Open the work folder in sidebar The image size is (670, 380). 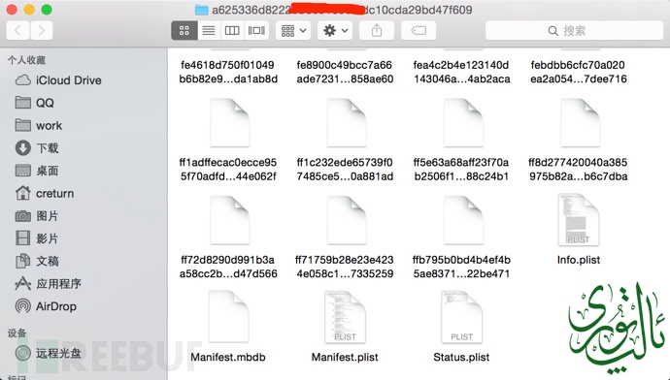[39, 125]
